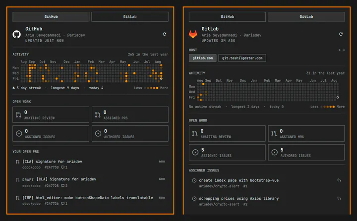This screenshot has width=357, height=221.
Task: Click issue icon in GitLab Assigned Issues card
Action: [195, 152]
